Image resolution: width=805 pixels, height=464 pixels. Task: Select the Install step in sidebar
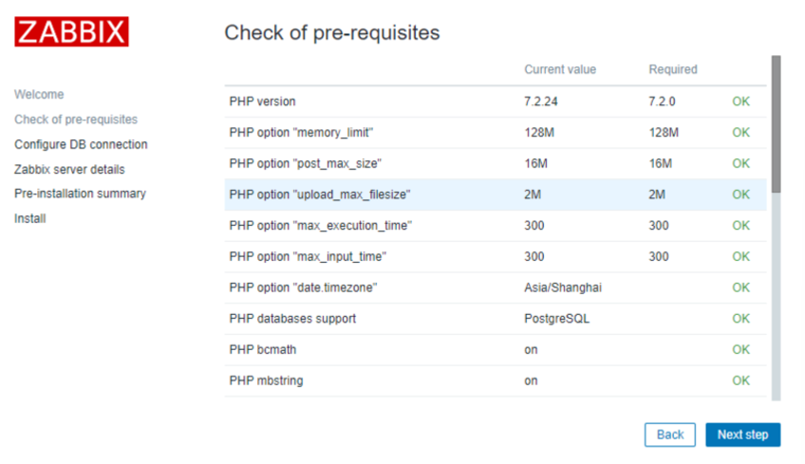(30, 218)
